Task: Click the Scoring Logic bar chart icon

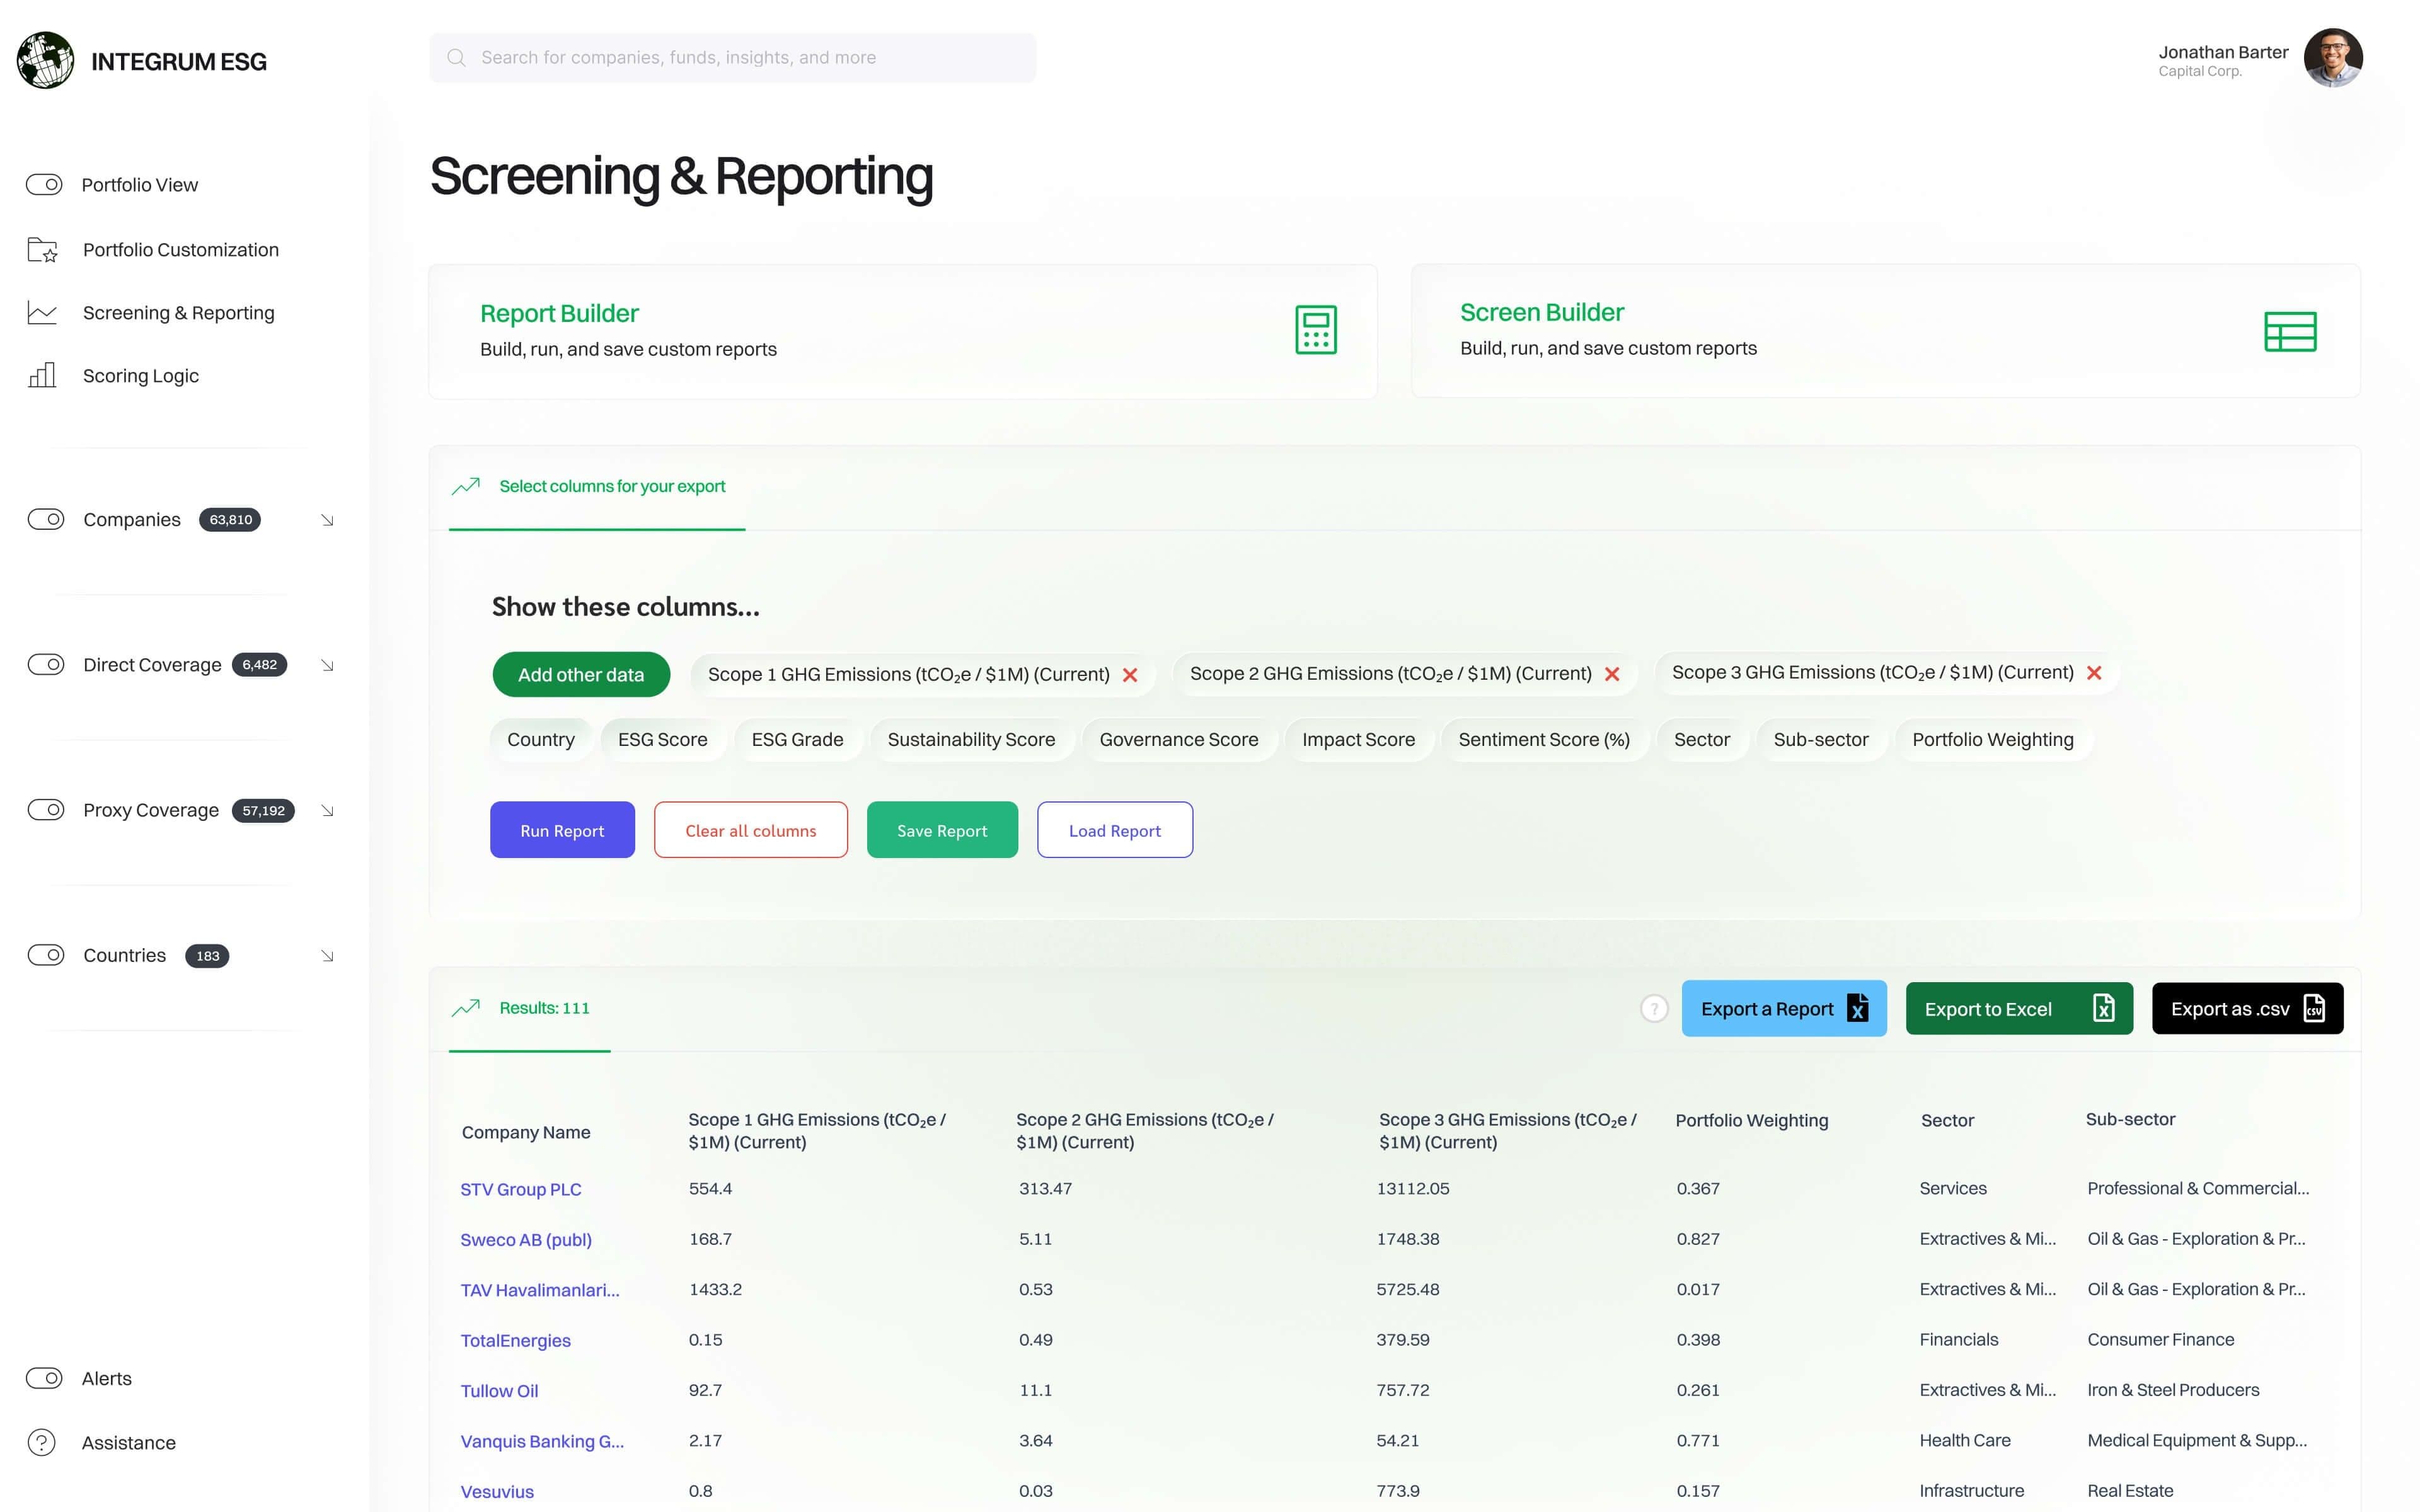Action: 42,375
